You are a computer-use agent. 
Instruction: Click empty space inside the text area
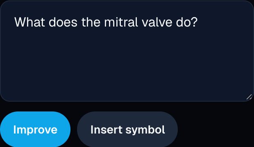pyautogui.click(x=127, y=65)
